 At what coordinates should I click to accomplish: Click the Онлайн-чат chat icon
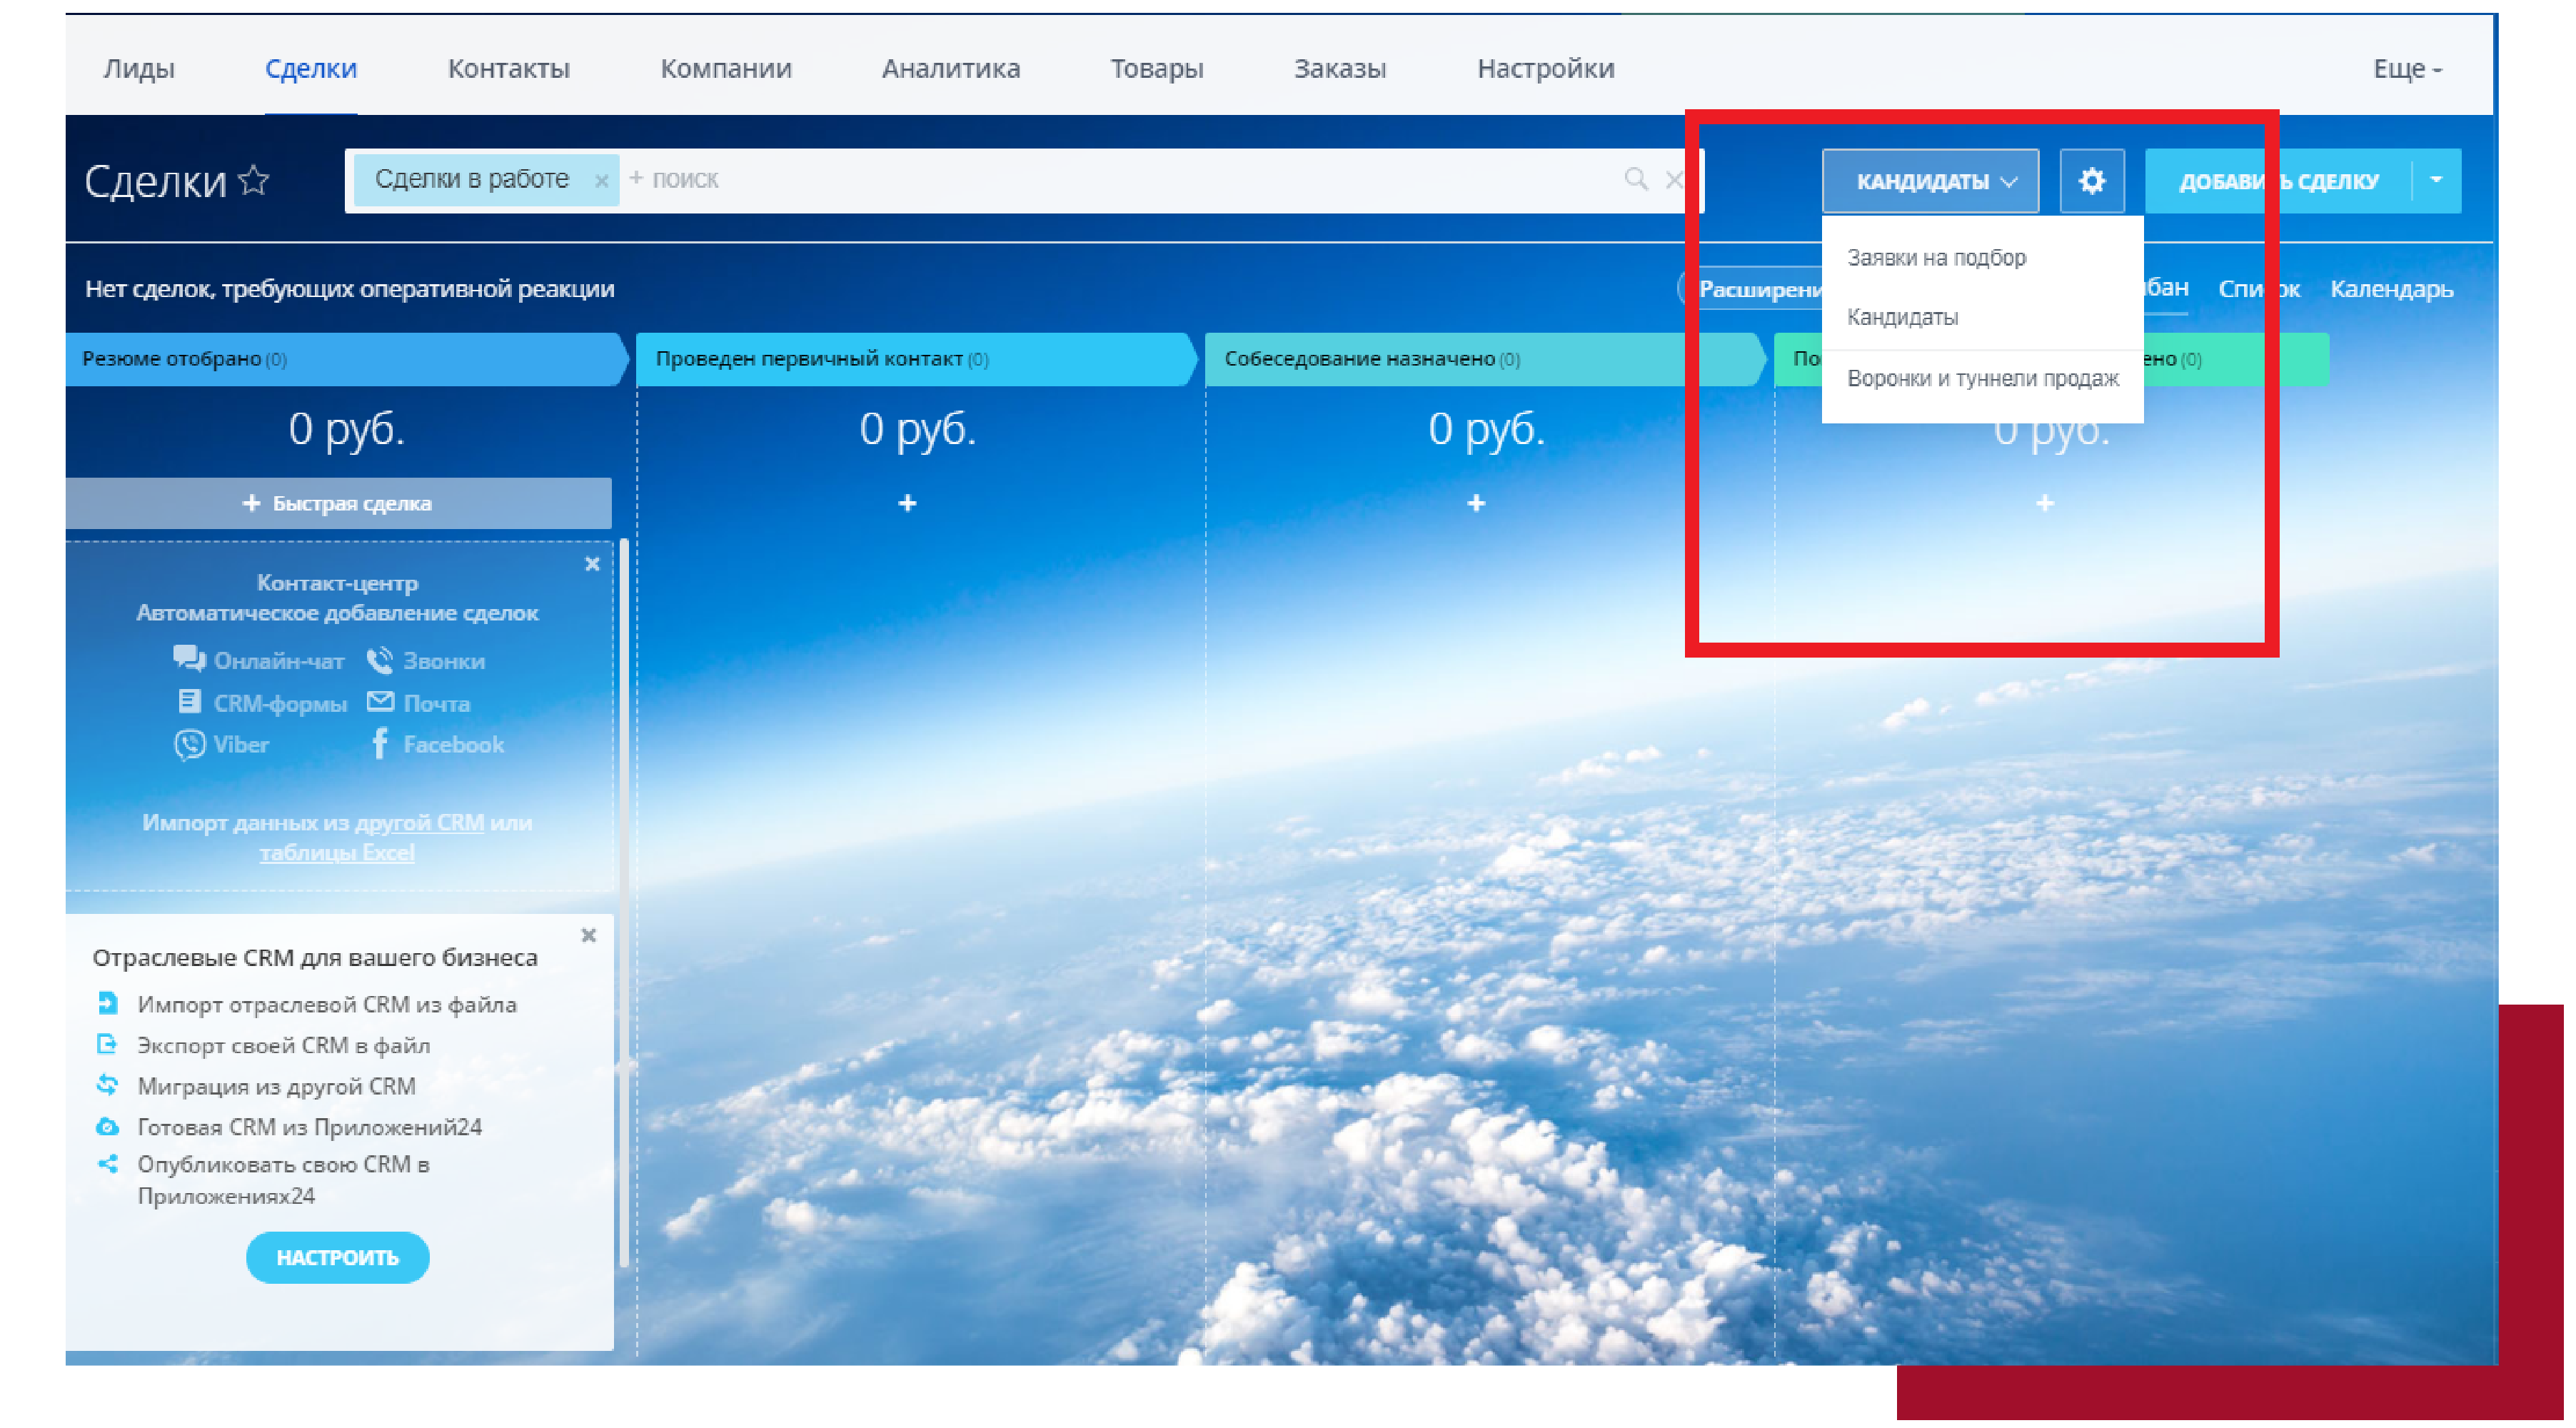point(189,659)
